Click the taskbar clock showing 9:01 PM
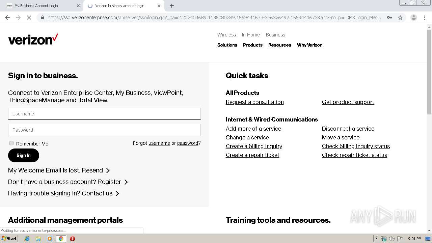Screen dimensions: 432x243 [414, 239]
